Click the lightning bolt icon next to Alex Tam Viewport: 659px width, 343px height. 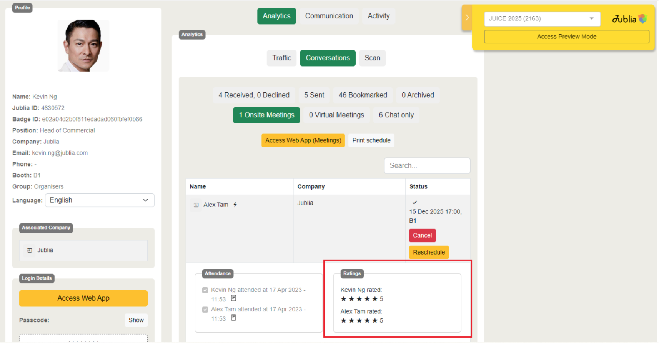coord(235,205)
